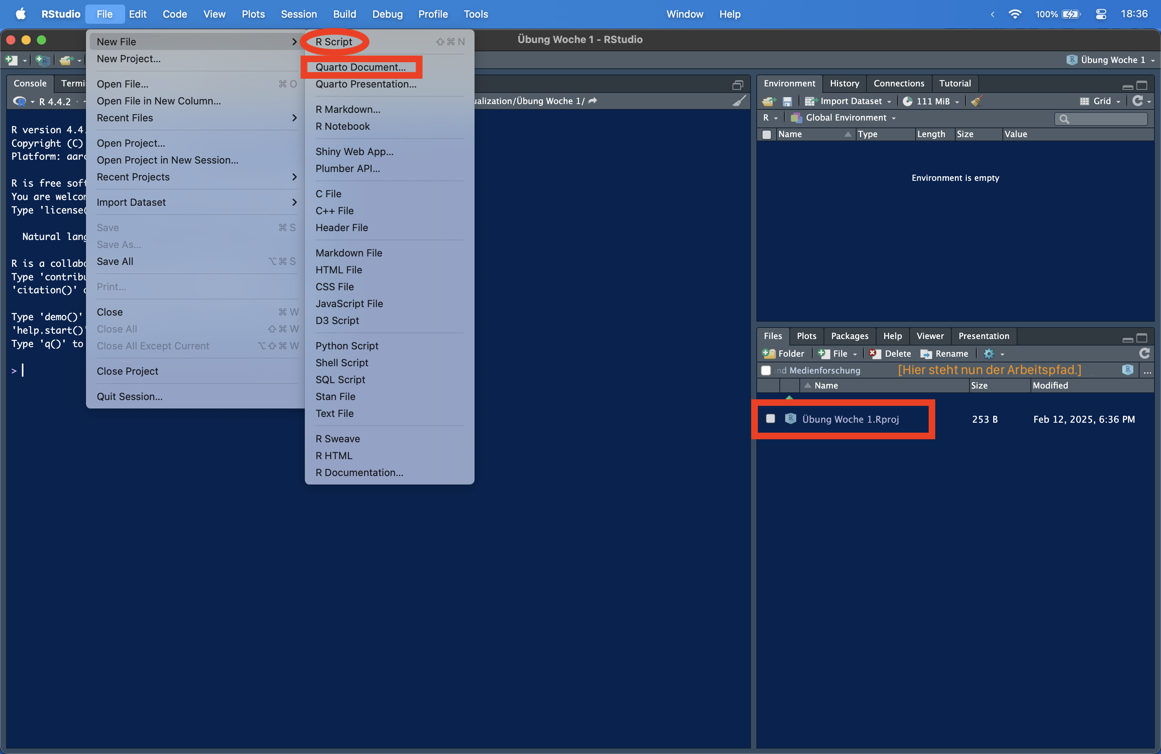
Task: Tick the Übung Woche 1.Rproj file checkbox
Action: 770,418
